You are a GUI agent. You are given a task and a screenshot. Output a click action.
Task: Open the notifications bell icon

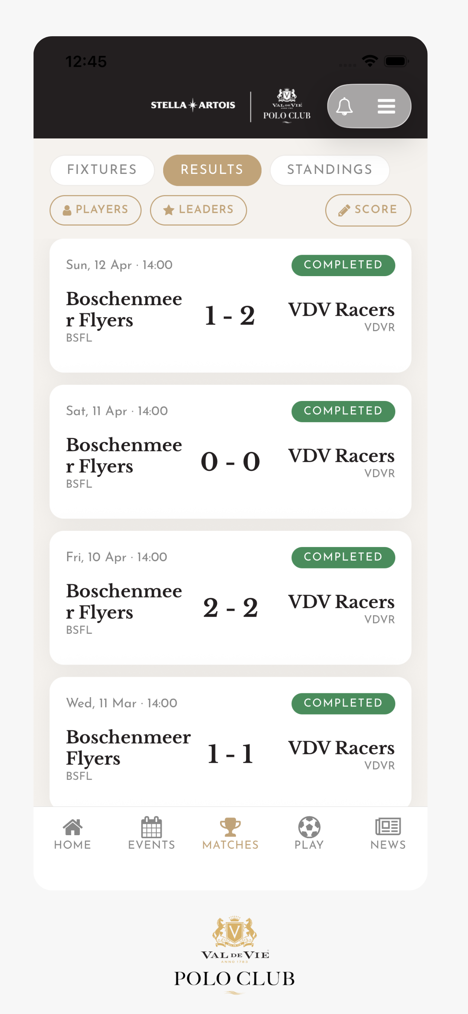click(x=344, y=106)
